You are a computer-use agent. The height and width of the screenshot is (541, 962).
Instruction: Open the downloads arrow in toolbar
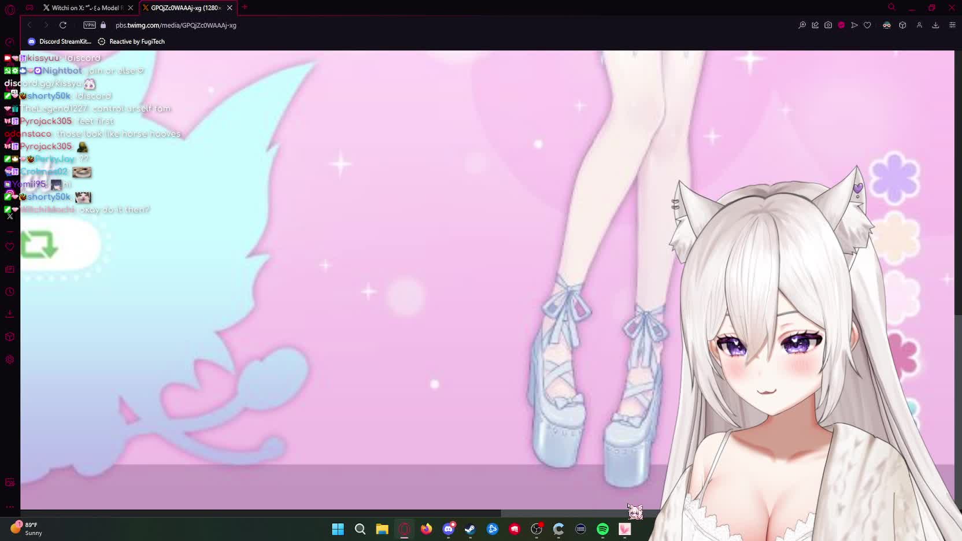[935, 25]
